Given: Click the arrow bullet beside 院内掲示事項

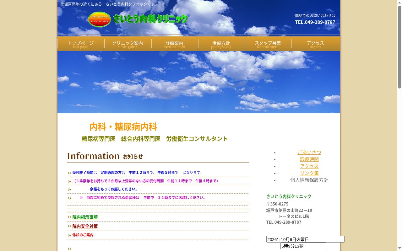Looking at the screenshot, I should tap(69, 217).
